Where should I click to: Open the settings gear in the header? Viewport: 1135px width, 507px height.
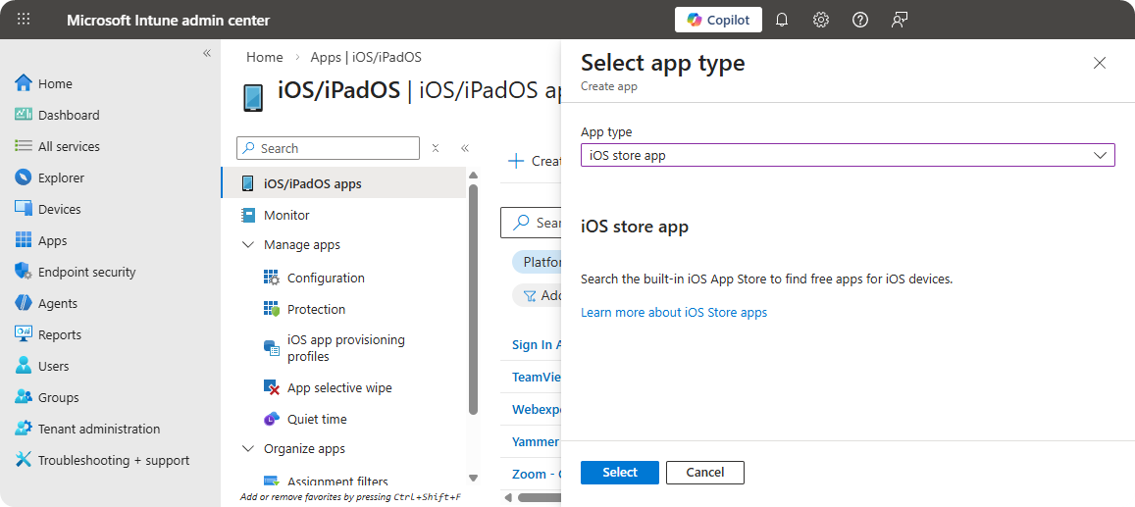pyautogui.click(x=821, y=20)
